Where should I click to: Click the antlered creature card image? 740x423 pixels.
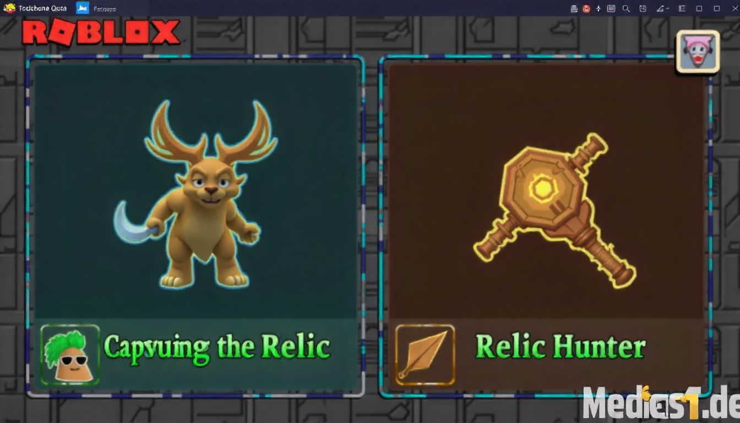[195, 194]
